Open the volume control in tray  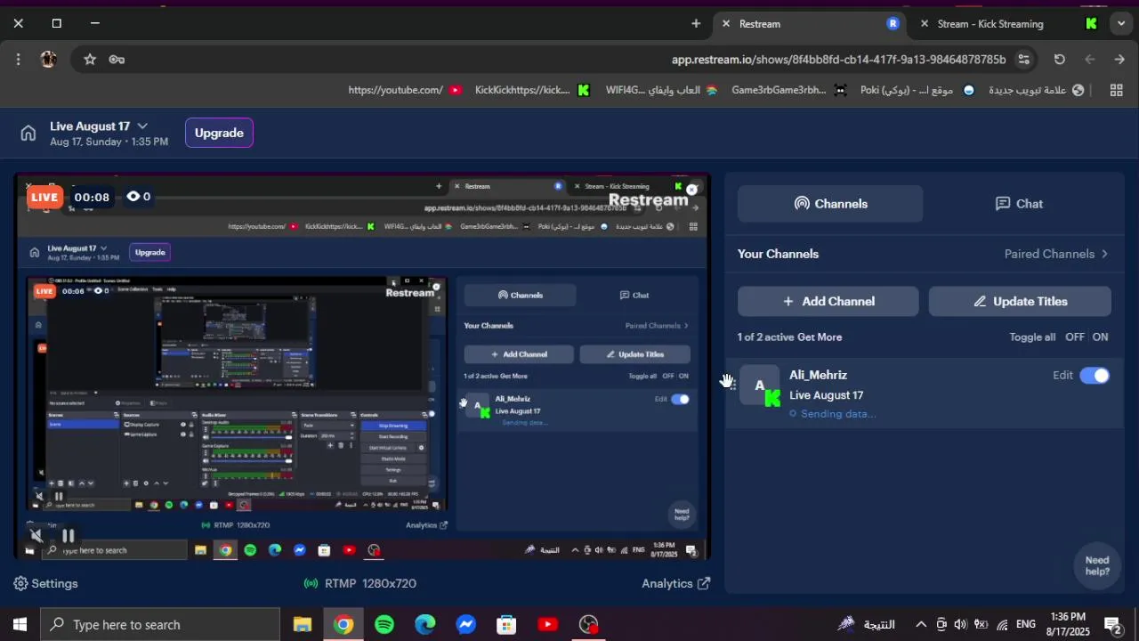[960, 625]
